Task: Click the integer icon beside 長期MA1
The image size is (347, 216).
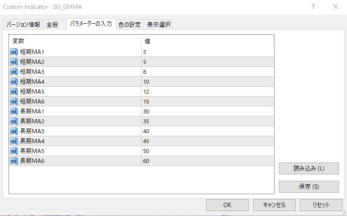Action: [x=14, y=111]
